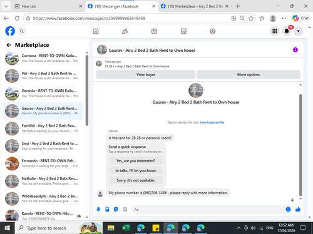Image resolution: width=313 pixels, height=234 pixels.
Task: Open the notifications bell icon
Action: point(287,31)
